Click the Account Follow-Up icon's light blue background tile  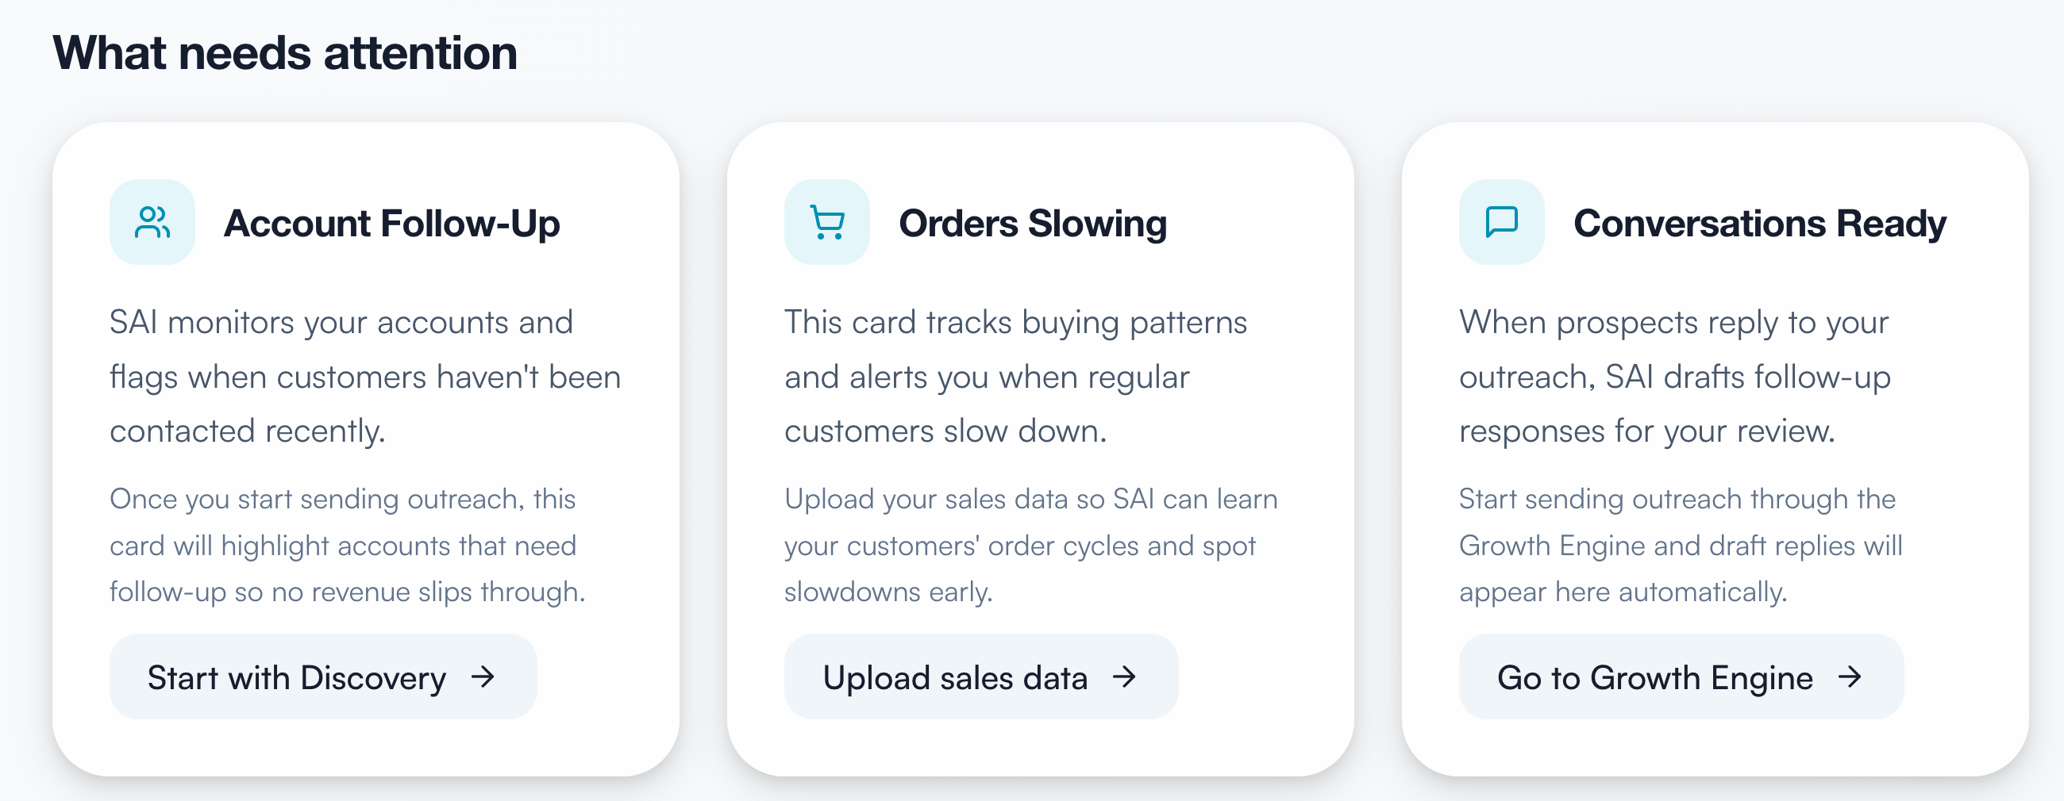(x=152, y=222)
